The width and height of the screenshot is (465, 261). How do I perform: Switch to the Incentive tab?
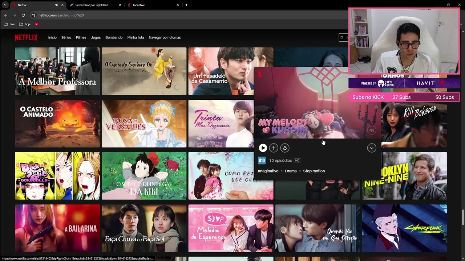click(139, 5)
